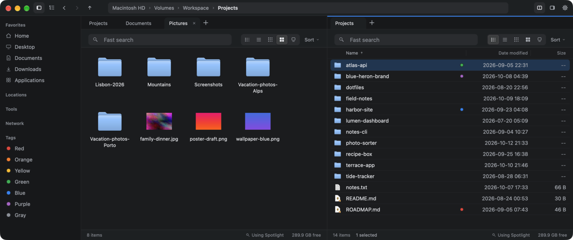
Task: Toggle the preview side panel button
Action: 552,8
